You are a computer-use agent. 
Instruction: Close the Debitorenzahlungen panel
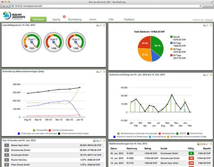211,144
